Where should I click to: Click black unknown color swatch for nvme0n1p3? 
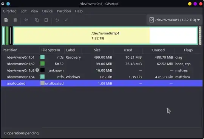click(x=42, y=70)
